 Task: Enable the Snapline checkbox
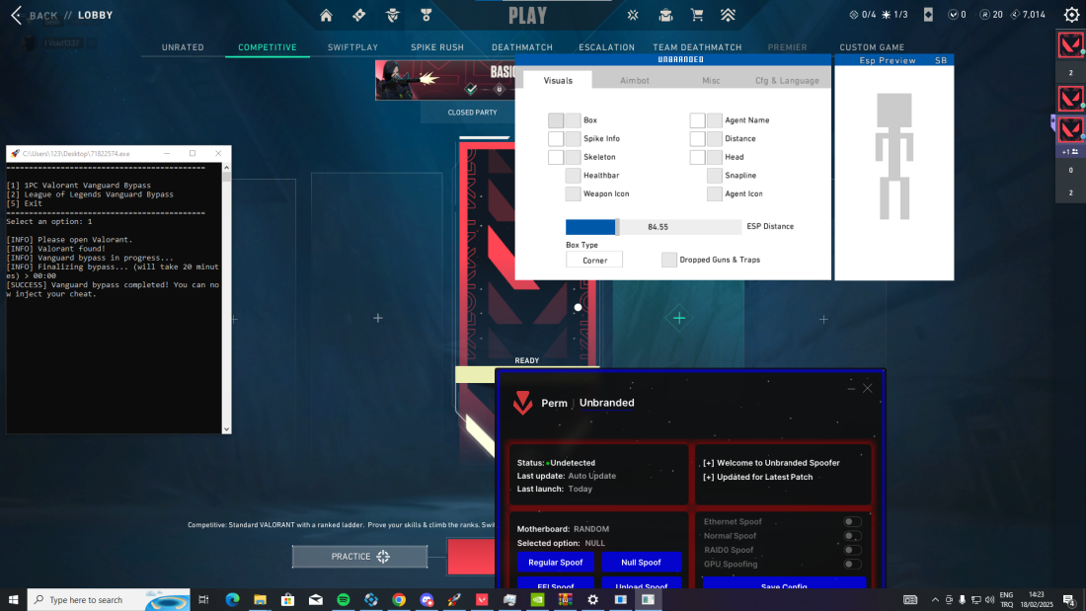pyautogui.click(x=714, y=176)
